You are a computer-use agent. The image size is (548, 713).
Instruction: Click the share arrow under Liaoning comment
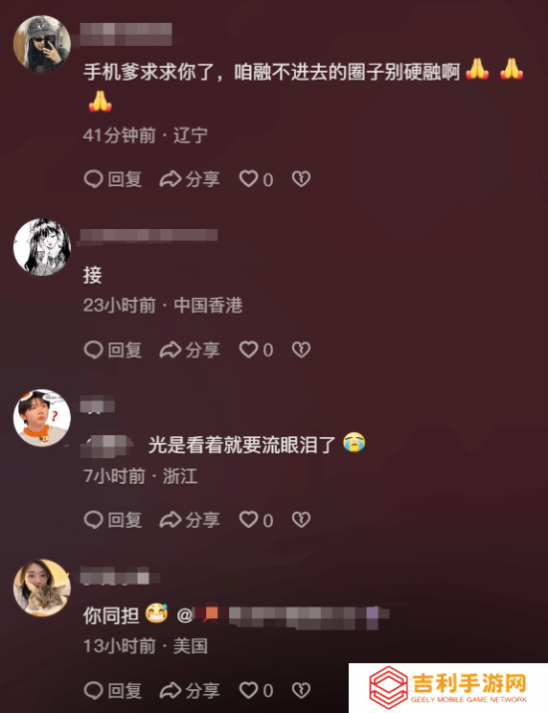[189, 179]
